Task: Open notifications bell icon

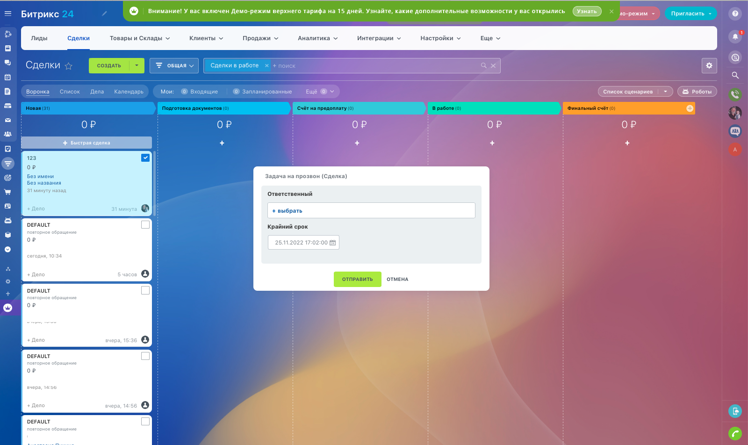Action: pyautogui.click(x=735, y=36)
